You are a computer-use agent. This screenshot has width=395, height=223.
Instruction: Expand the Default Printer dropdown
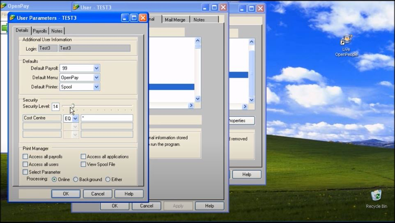(x=96, y=87)
